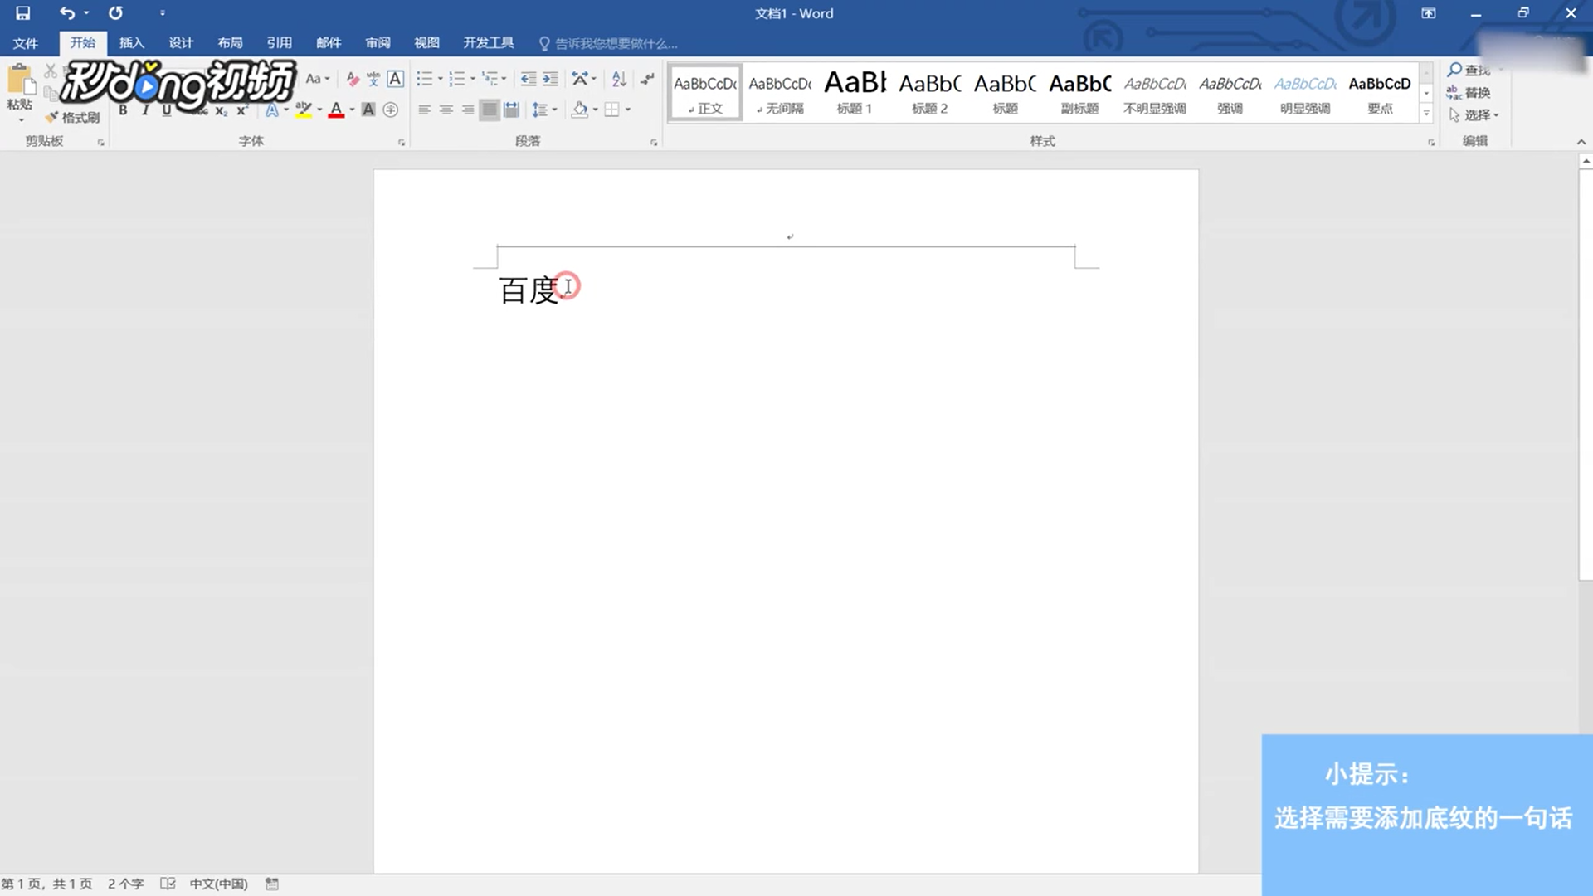Expand the line spacing dropdown
The height and width of the screenshot is (896, 1593).
tap(555, 110)
